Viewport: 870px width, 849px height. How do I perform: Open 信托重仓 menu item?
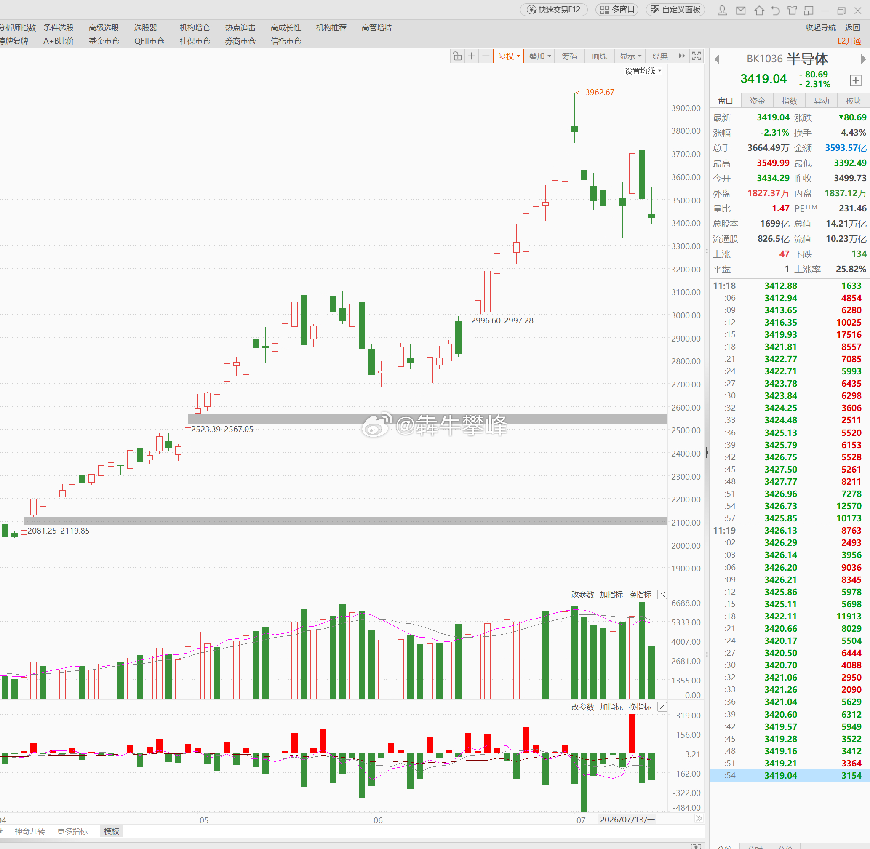tap(286, 41)
